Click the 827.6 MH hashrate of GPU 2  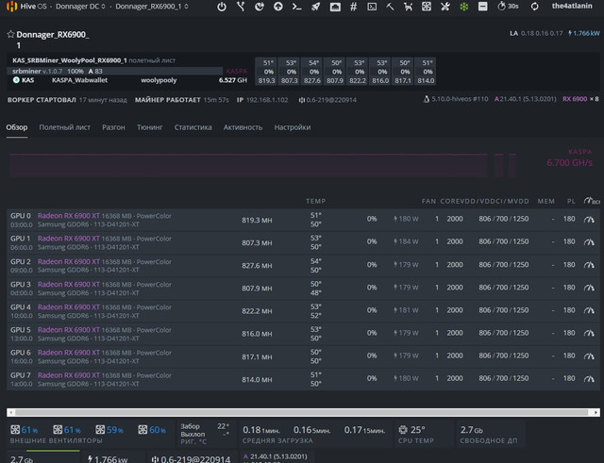(x=257, y=265)
